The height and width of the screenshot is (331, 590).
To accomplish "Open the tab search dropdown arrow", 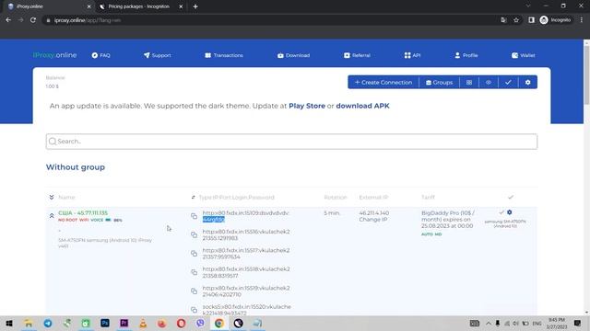I will [528, 6].
